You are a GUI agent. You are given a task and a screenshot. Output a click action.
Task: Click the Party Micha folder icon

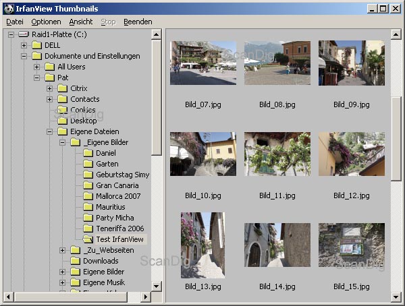(x=88, y=218)
